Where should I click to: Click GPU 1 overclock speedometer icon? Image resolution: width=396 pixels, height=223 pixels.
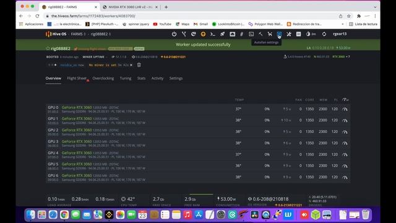pos(345,120)
